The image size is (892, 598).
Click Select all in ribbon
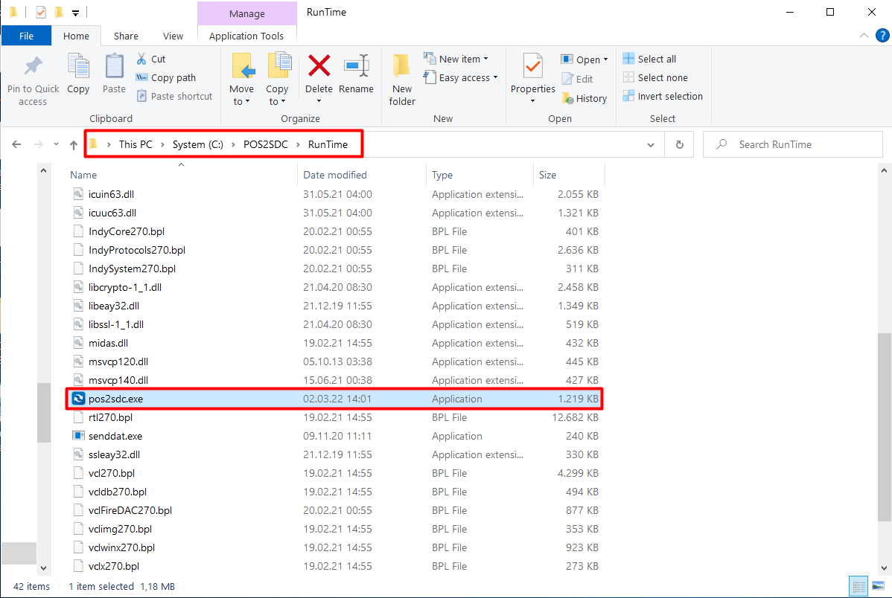click(650, 59)
